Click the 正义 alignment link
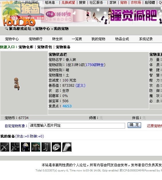The width and height of the screenshot is (162, 180). tap(80, 86)
